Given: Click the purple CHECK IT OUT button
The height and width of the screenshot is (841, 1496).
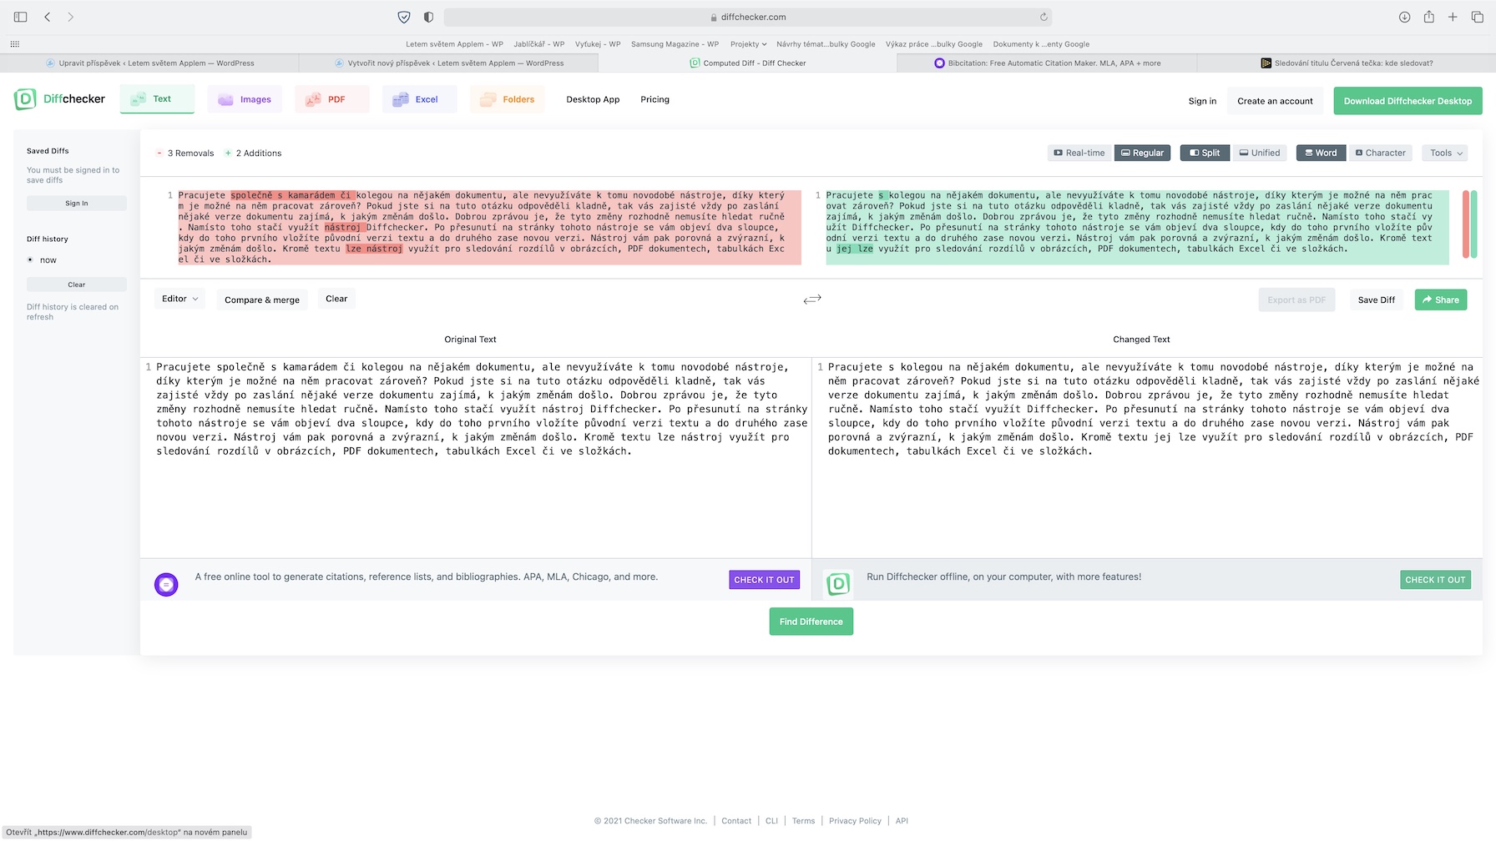Looking at the screenshot, I should click(x=764, y=580).
